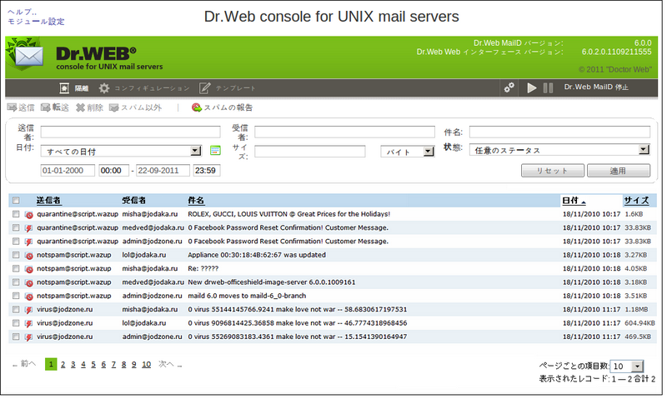Click the end time field 23:59
This screenshot has height=399, width=667.
pos(207,171)
